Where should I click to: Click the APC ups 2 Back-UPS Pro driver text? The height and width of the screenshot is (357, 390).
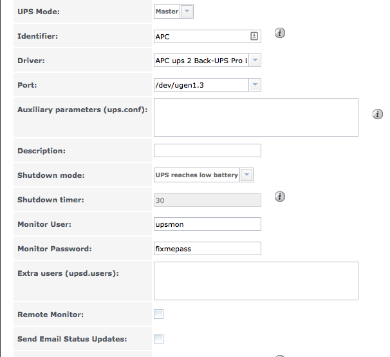tap(201, 61)
